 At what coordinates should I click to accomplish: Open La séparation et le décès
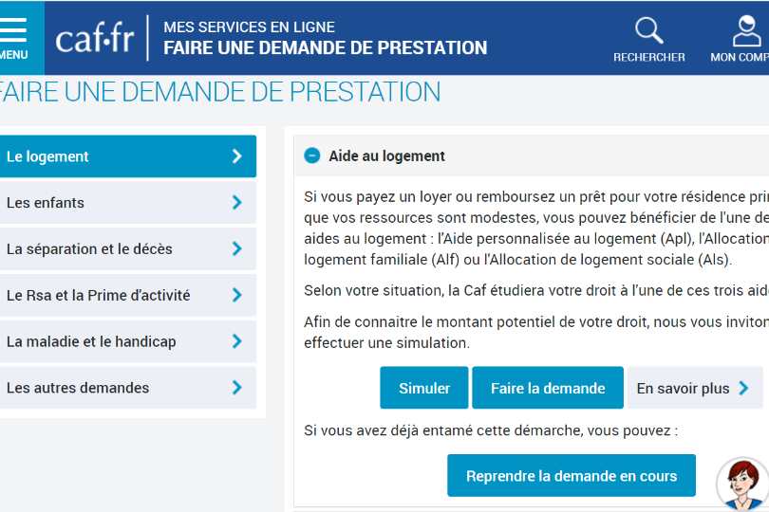(128, 249)
